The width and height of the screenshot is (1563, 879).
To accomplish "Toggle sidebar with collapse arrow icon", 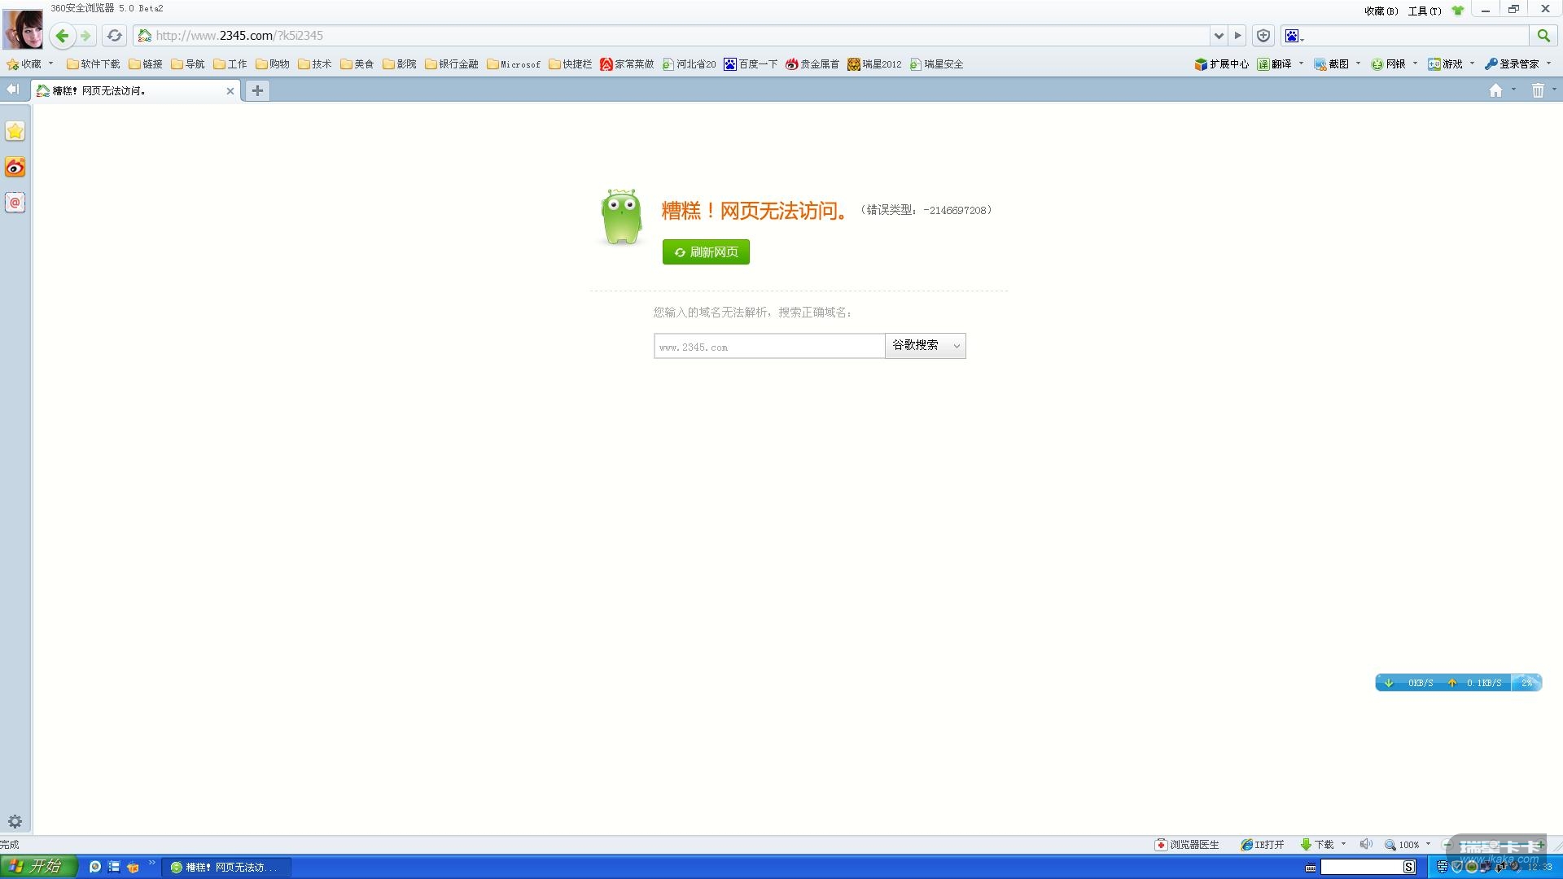I will pos(12,90).
